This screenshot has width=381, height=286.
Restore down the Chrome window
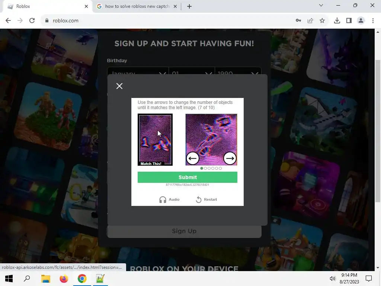click(x=355, y=5)
